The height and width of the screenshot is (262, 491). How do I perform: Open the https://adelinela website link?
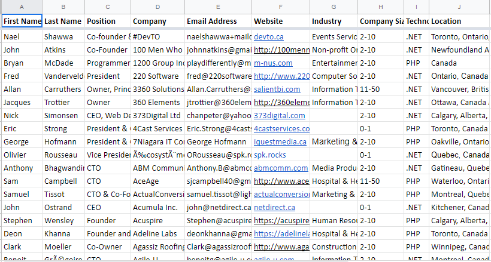tap(281, 233)
